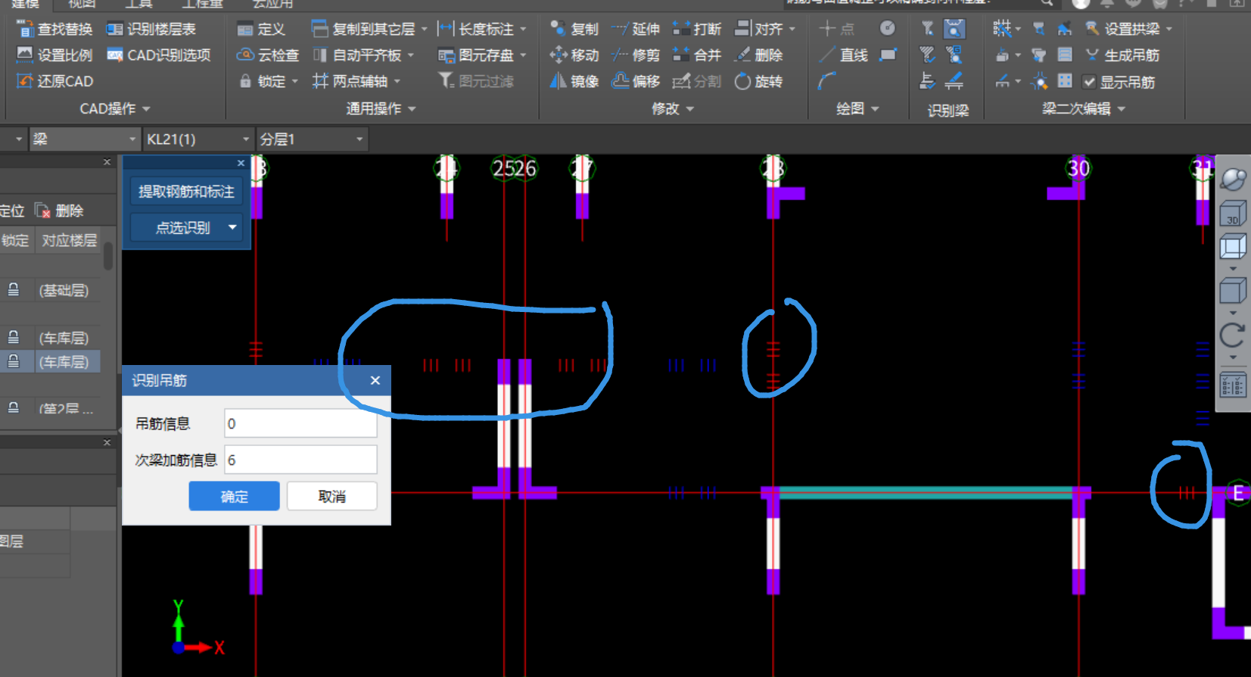Click the Set Scale (设置比例) tool
This screenshot has width=1251, height=677.
pyautogui.click(x=54, y=55)
